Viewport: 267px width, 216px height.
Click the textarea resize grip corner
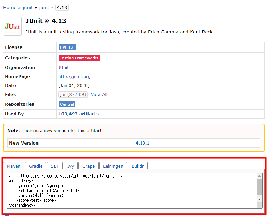click(260, 207)
